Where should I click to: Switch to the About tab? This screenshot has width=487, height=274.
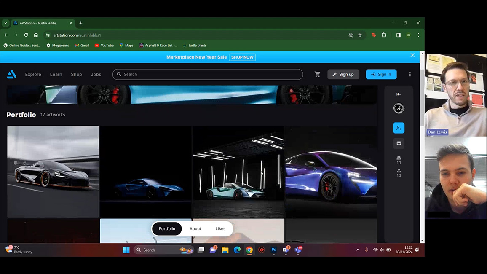[195, 228]
